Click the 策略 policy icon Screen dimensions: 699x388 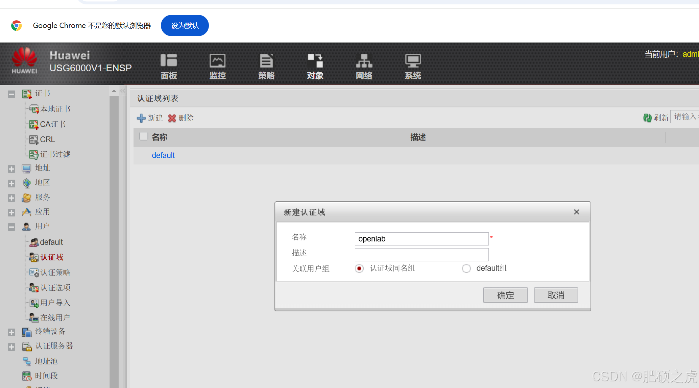pos(266,61)
